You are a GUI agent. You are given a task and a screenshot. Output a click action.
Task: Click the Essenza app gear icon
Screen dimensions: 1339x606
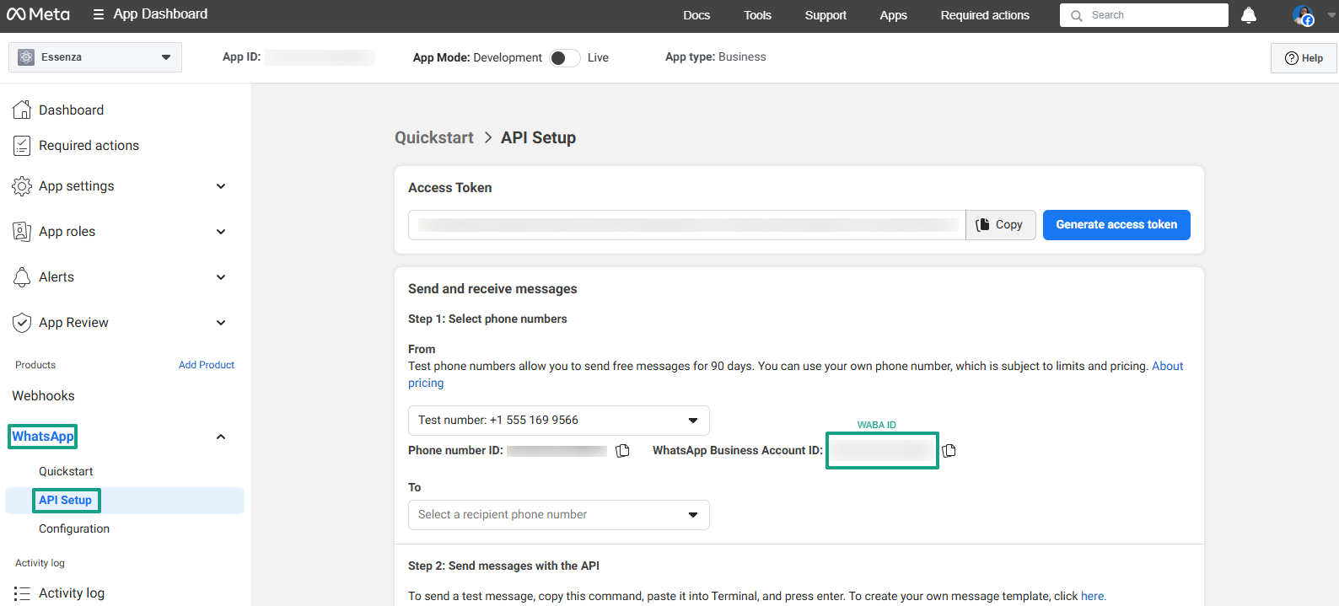pyautogui.click(x=26, y=57)
